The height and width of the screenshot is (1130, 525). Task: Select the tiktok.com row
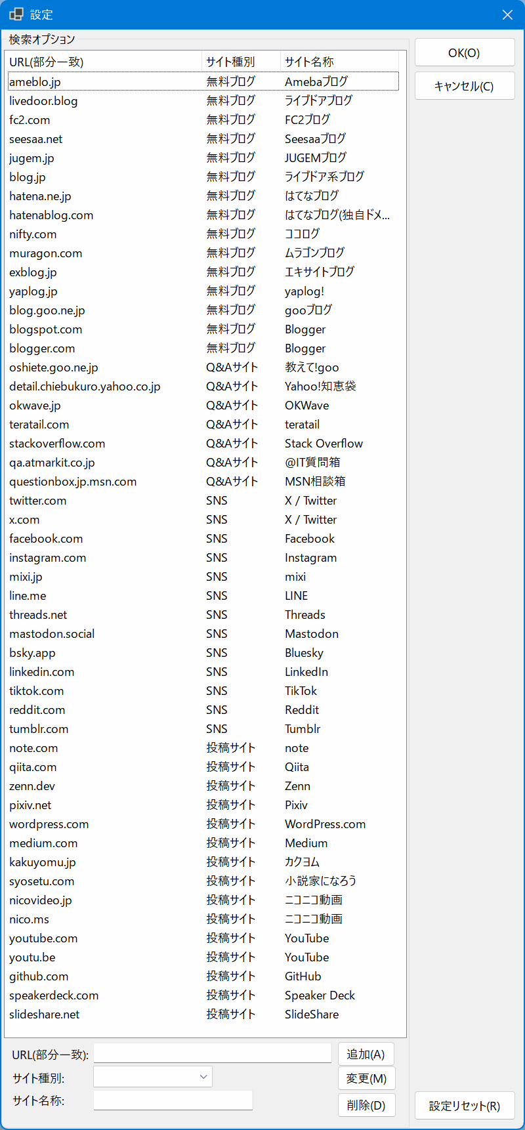tap(203, 690)
